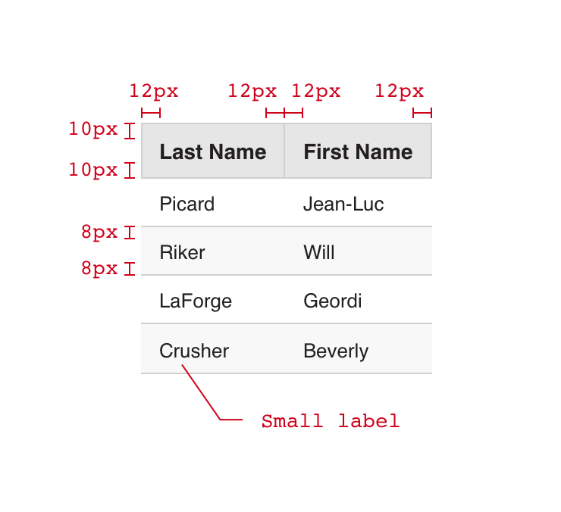This screenshot has width=561, height=512.
Task: Select the LaForge cell
Action: click(x=196, y=301)
